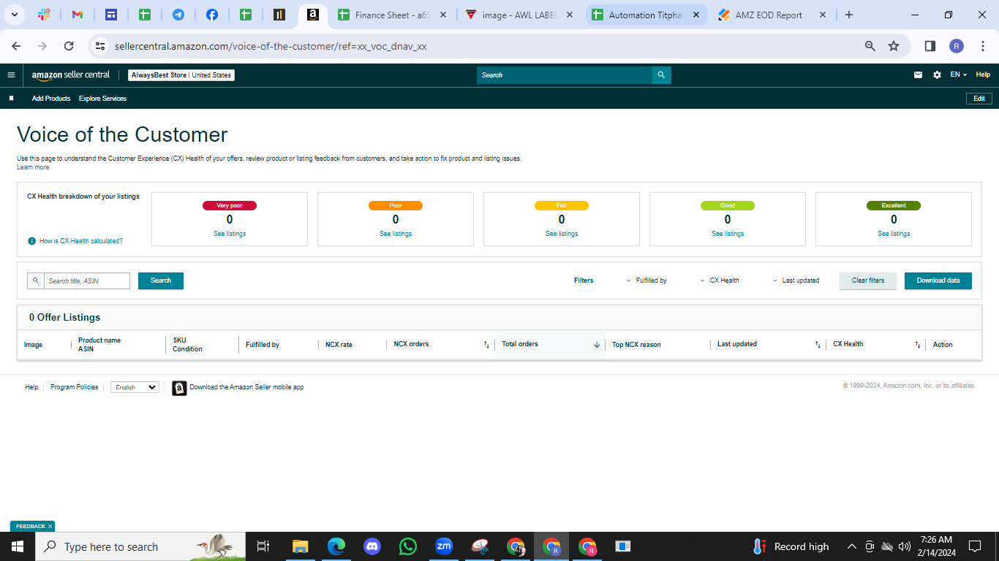Click the Seller Central search field
The height and width of the screenshot is (561, 999).
coord(564,75)
